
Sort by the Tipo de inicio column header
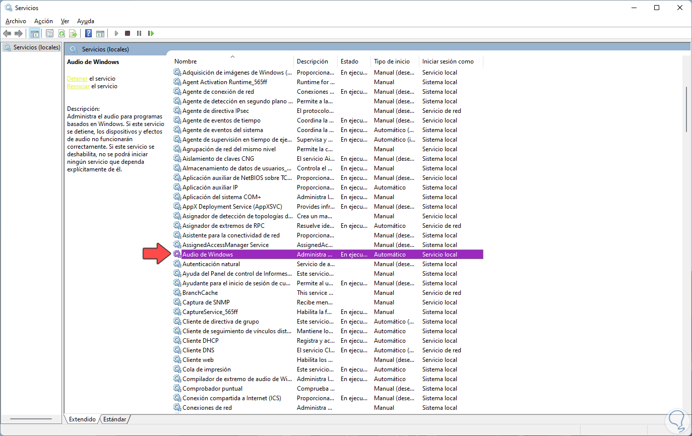coord(395,61)
